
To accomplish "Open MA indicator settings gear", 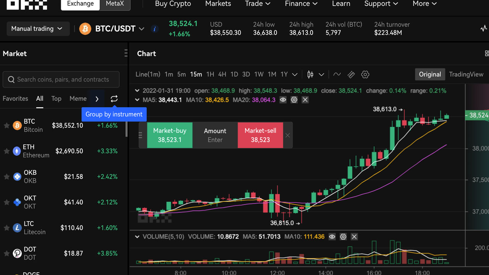I will click(294, 100).
